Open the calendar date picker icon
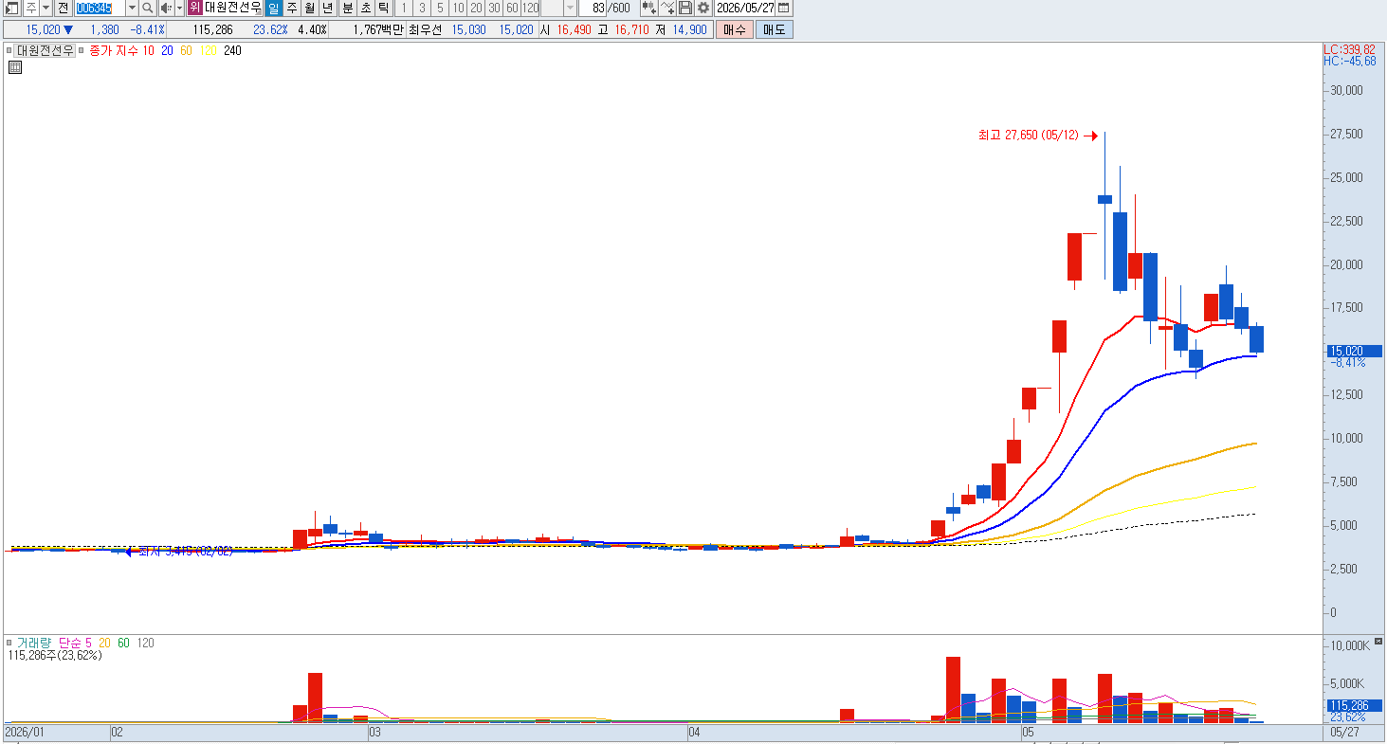Screen dimensions: 1387x744 (x=783, y=8)
